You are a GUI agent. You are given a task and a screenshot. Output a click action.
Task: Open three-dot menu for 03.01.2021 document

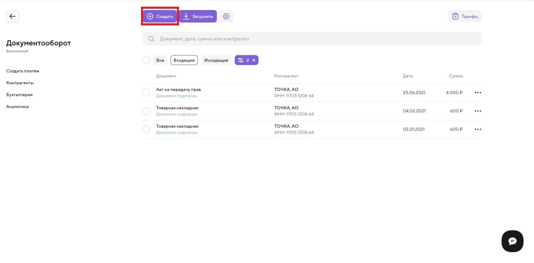pos(478,129)
